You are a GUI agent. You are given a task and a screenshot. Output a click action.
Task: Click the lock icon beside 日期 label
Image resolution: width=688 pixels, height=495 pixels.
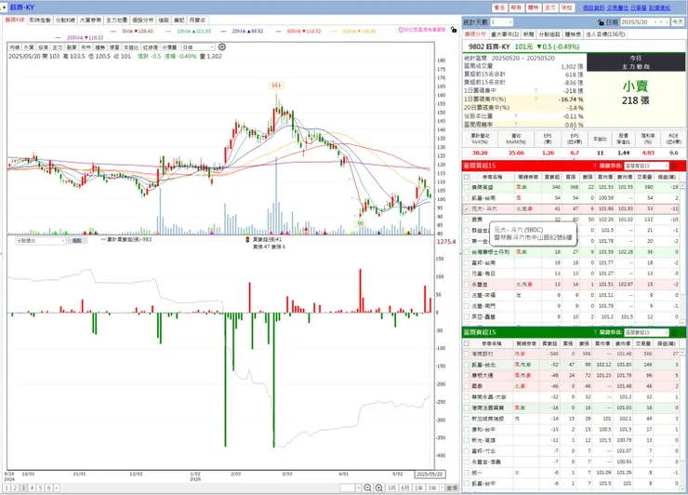601,22
